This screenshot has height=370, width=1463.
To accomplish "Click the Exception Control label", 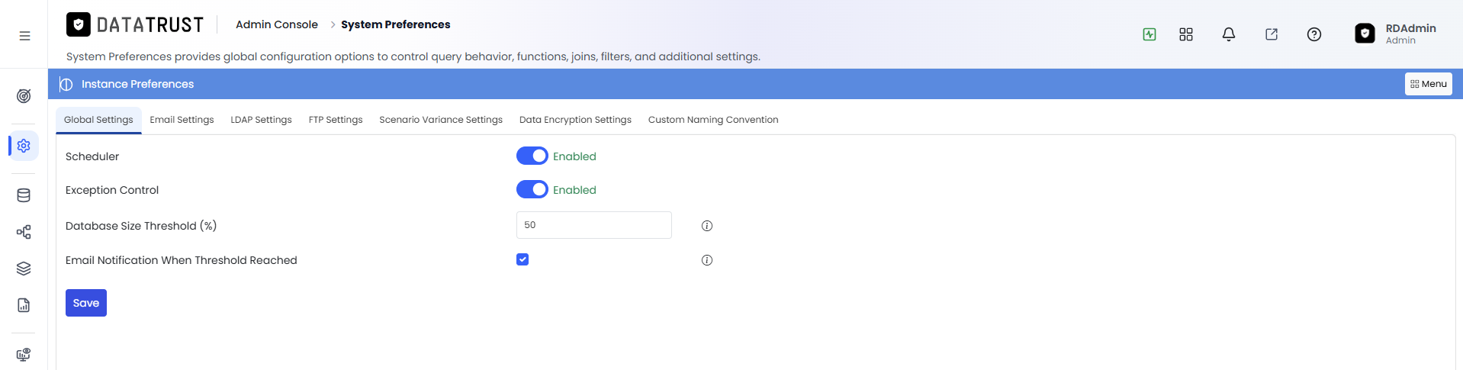I will tap(112, 190).
